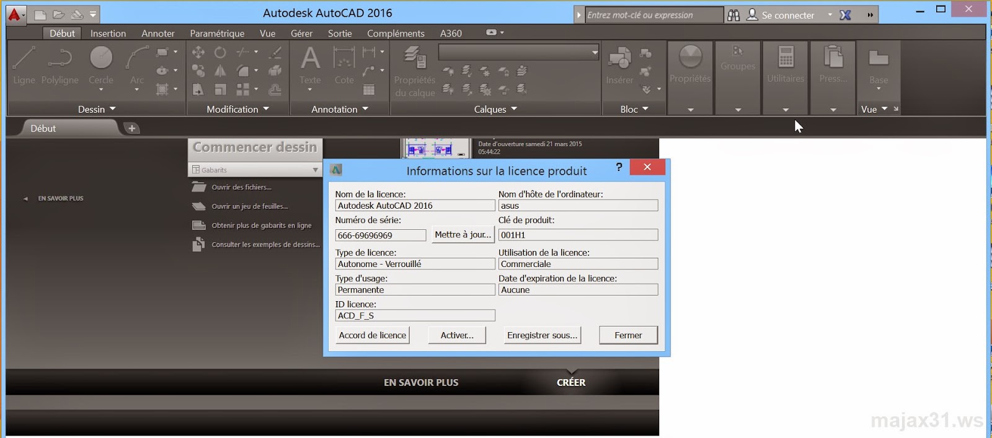992x438 pixels.
Task: Select the Texte annotation tool
Action: click(310, 66)
